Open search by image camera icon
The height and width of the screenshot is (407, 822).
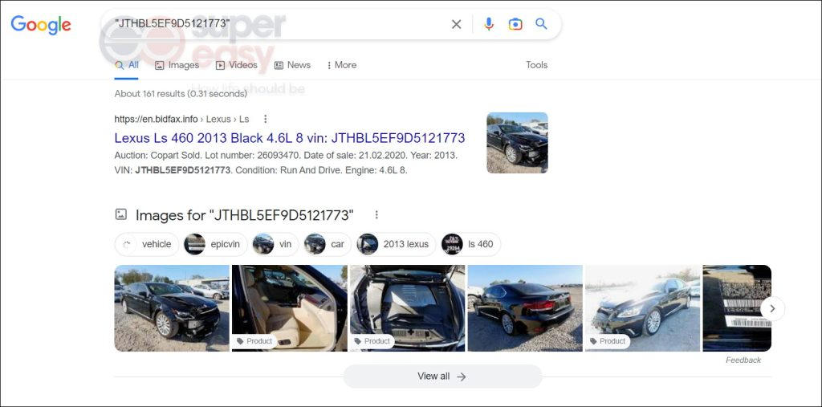tap(515, 24)
